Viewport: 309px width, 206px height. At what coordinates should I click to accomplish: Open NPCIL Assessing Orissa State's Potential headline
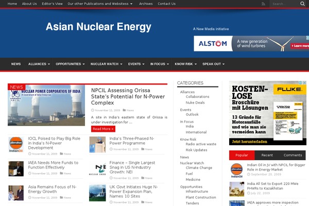click(x=128, y=97)
